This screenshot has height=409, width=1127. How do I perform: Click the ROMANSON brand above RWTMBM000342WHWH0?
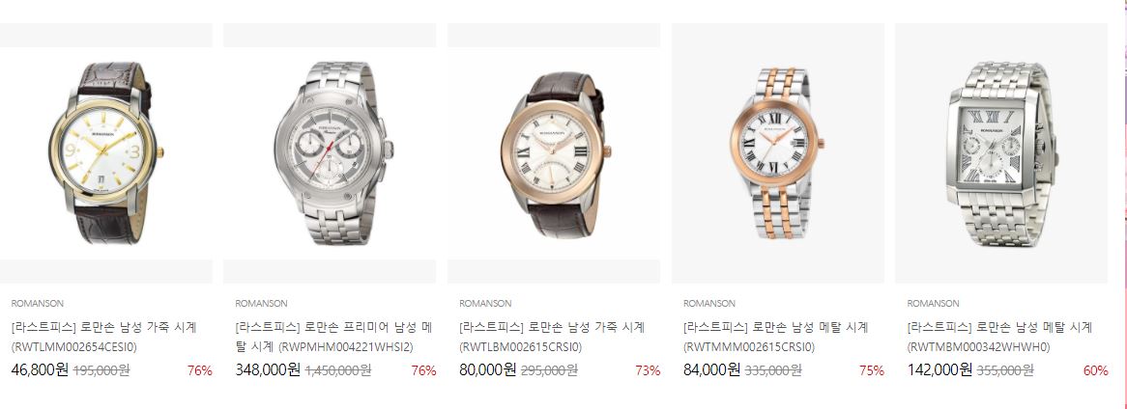click(934, 304)
